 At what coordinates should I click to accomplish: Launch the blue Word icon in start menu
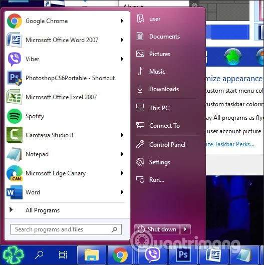click(15, 192)
